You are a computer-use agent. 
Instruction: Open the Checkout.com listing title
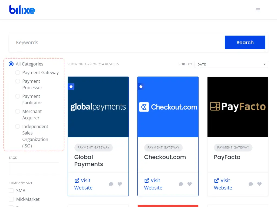(x=165, y=157)
